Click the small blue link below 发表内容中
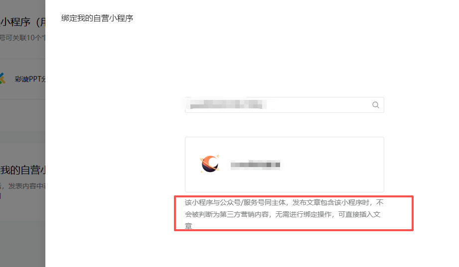The image size is (459, 267). pyautogui.click(x=0, y=196)
